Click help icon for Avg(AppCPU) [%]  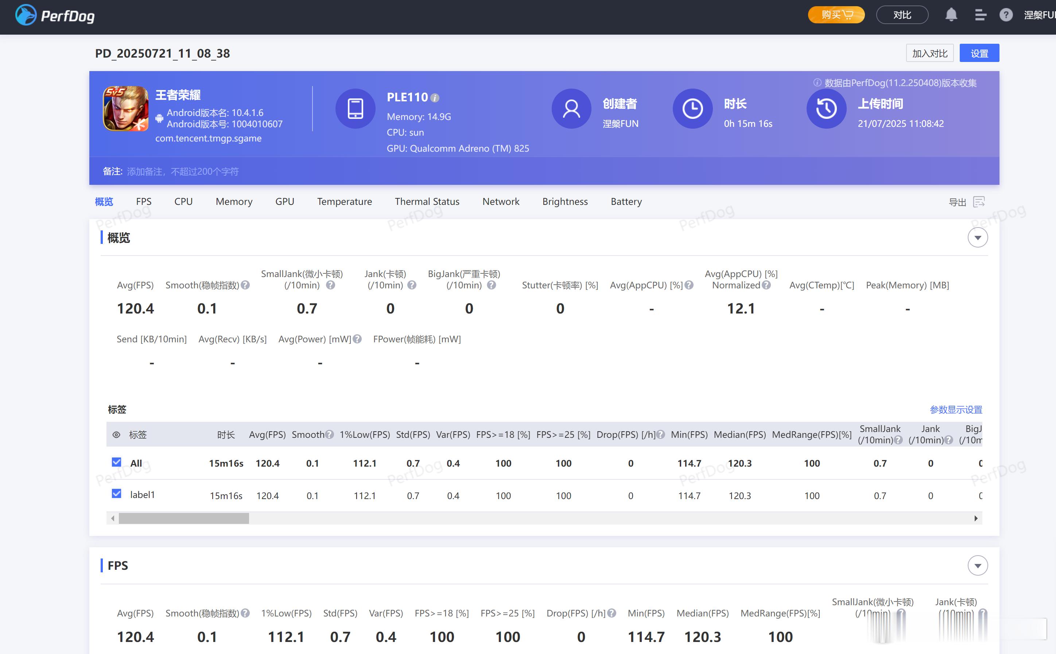689,285
